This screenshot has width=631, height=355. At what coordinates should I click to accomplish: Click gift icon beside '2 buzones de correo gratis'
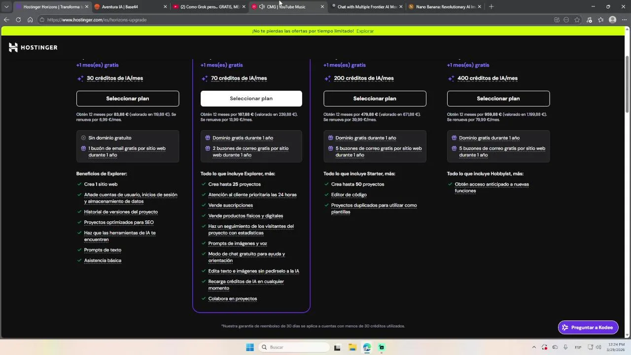pyautogui.click(x=208, y=148)
